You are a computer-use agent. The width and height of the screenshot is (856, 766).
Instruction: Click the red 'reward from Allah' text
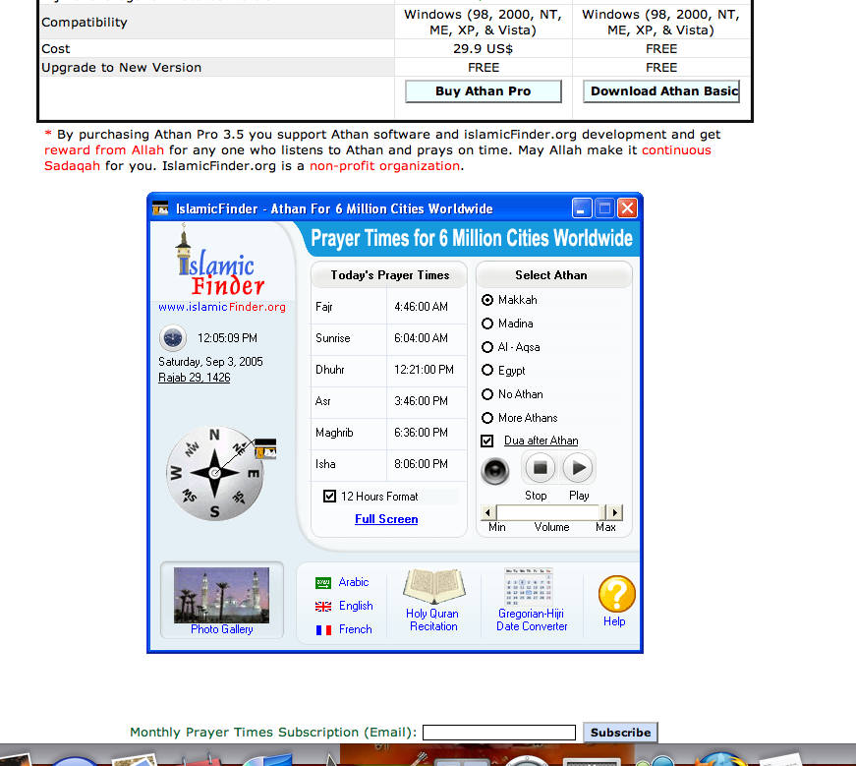[104, 150]
